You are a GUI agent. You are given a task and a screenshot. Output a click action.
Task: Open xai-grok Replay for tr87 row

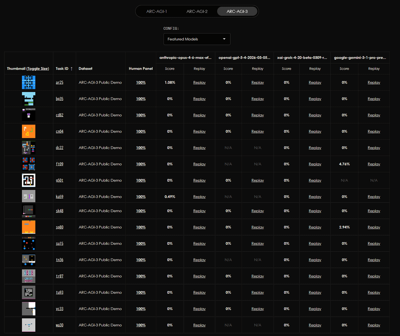tap(315, 276)
